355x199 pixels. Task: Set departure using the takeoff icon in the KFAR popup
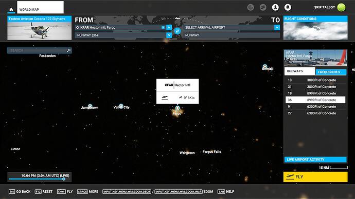click(x=165, y=97)
